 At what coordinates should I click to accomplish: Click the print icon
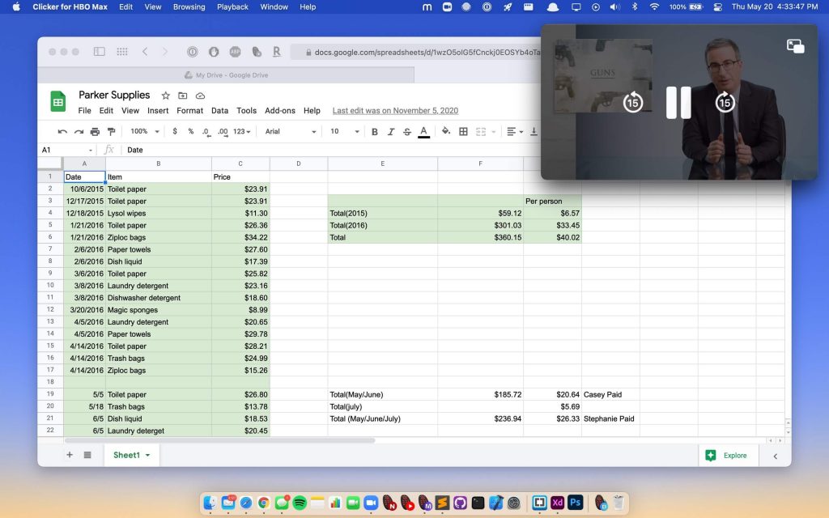pyautogui.click(x=95, y=131)
